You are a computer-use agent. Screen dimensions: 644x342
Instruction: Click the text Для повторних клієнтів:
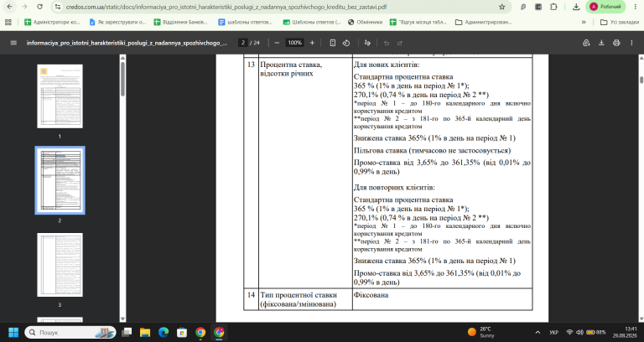pyautogui.click(x=394, y=187)
